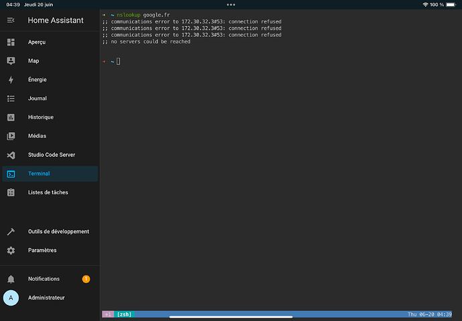Select the tmux window 1 indicator
Viewport: 462px width, 321px height.
point(108,314)
